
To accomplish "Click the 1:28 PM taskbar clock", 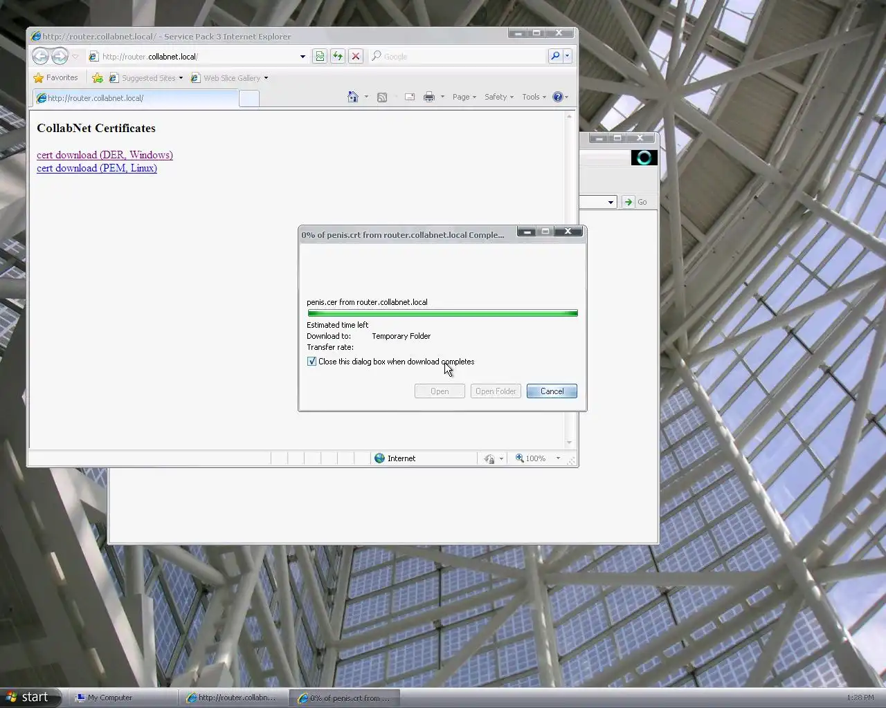I will tap(860, 698).
